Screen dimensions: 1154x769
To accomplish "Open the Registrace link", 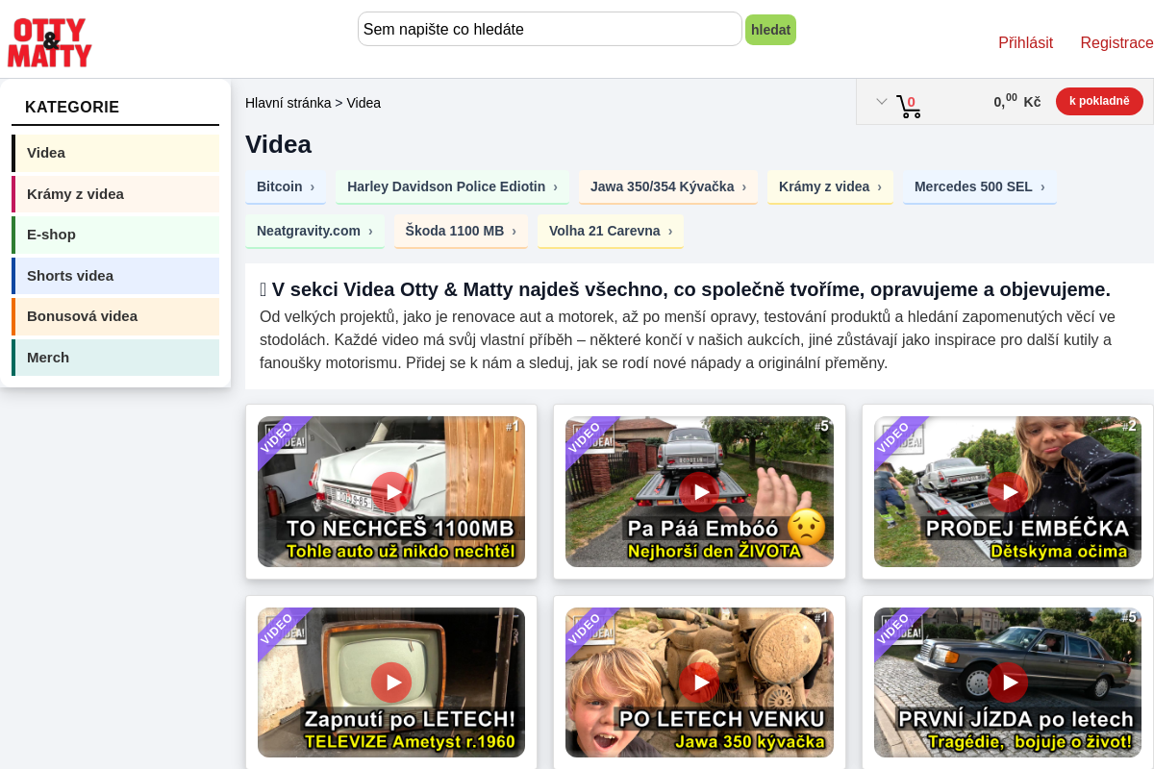I will (x=1116, y=42).
